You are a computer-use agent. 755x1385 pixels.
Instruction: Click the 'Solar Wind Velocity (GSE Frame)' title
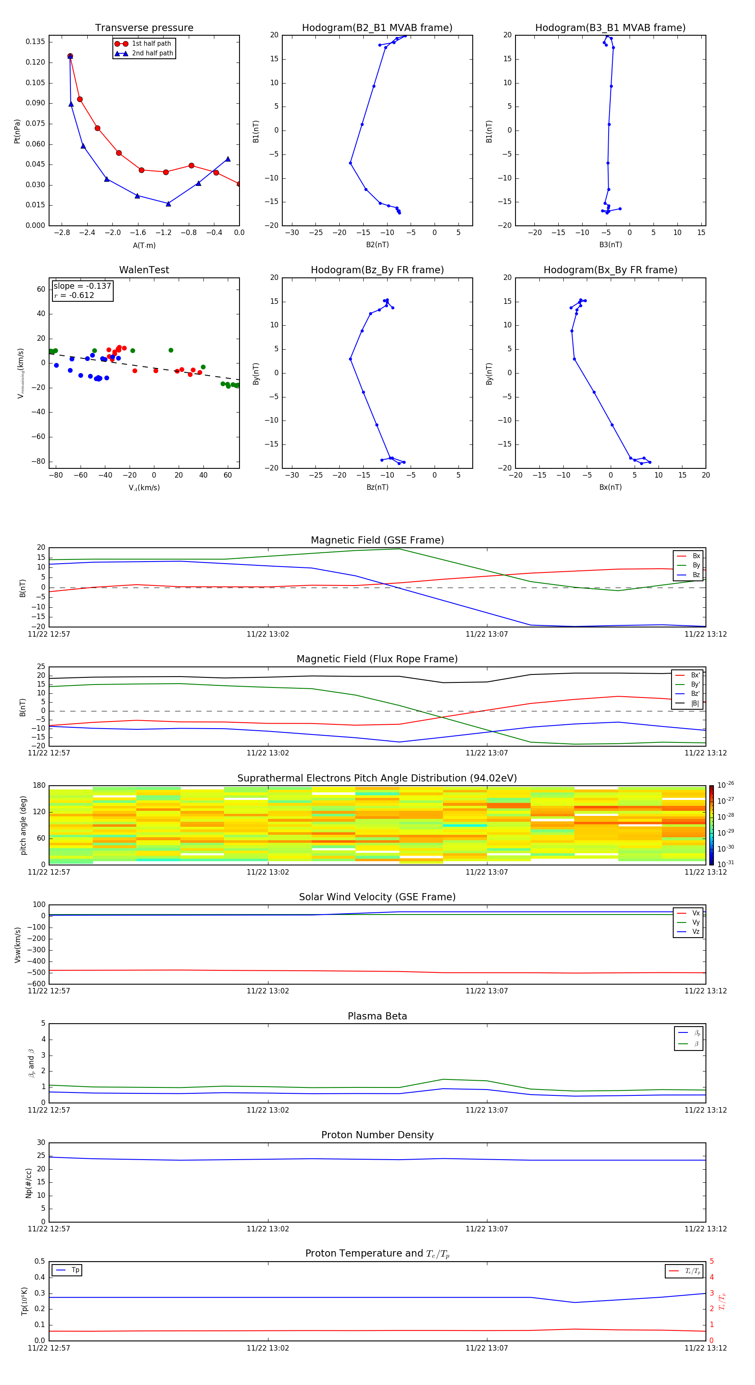[x=377, y=897]
